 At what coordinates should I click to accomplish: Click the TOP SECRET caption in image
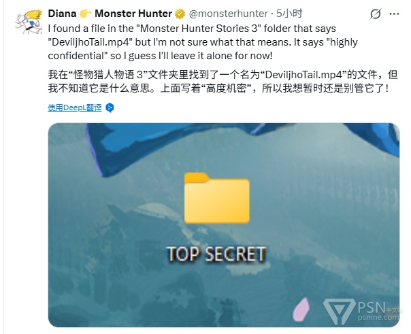point(216,254)
